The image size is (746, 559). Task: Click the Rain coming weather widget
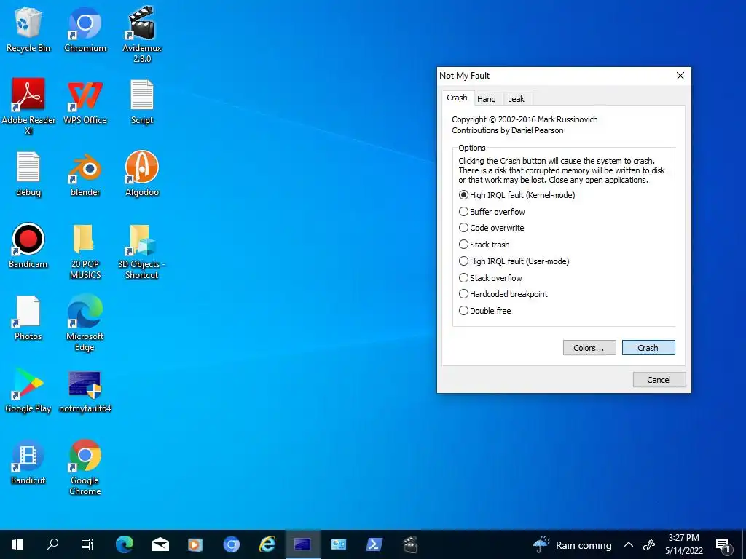pyautogui.click(x=572, y=544)
